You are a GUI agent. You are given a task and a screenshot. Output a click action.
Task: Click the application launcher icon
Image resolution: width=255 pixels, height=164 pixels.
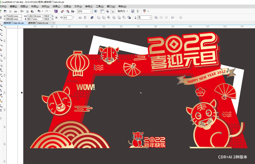[144, 11]
